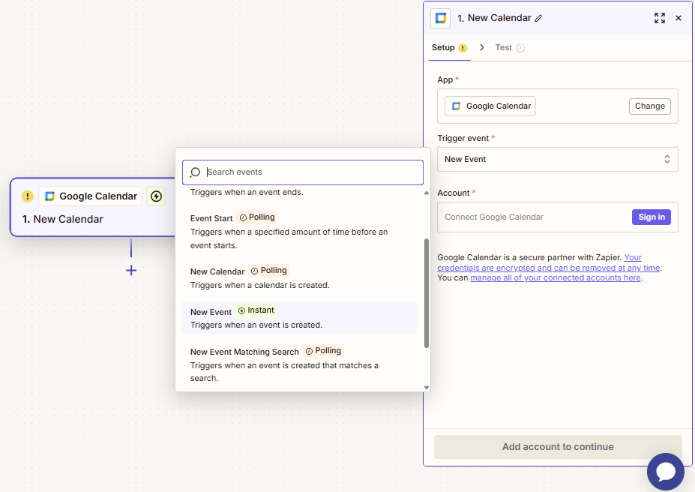Click Sign in to connect Google Calendar

pos(652,217)
